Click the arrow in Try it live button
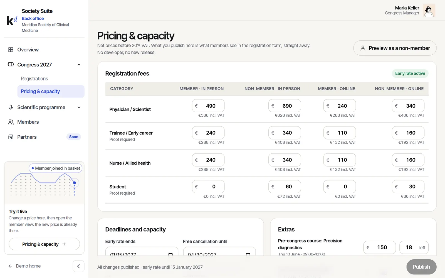 tap(64, 244)
